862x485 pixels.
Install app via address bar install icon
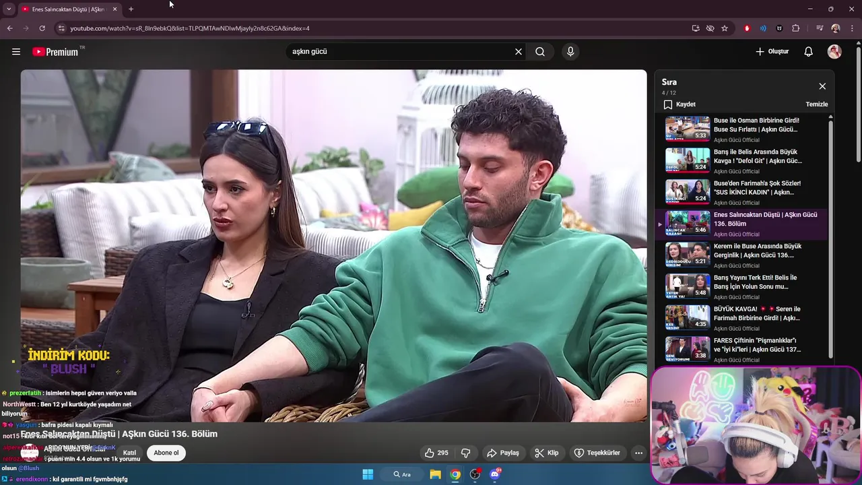coord(696,28)
